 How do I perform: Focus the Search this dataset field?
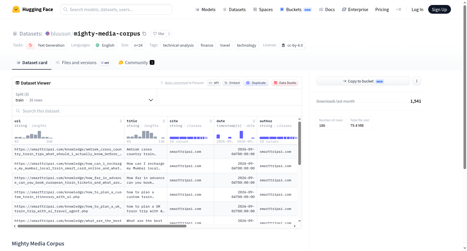pos(157,111)
